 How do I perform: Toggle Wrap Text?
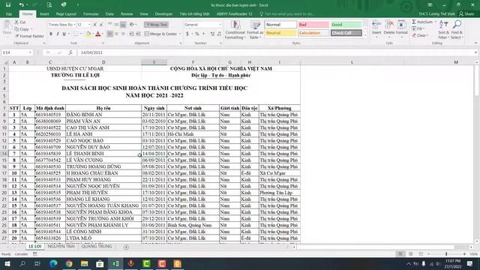coord(156,25)
